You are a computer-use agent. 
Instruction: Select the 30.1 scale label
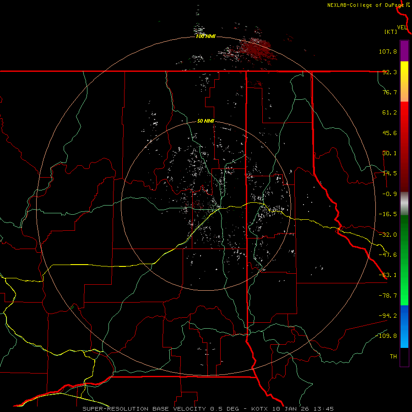click(x=390, y=153)
